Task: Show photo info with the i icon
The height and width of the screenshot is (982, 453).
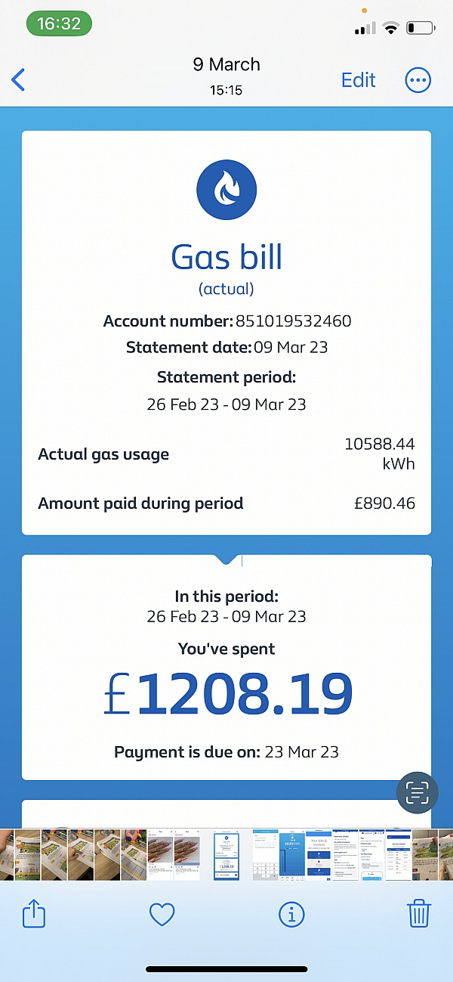Action: pyautogui.click(x=291, y=915)
